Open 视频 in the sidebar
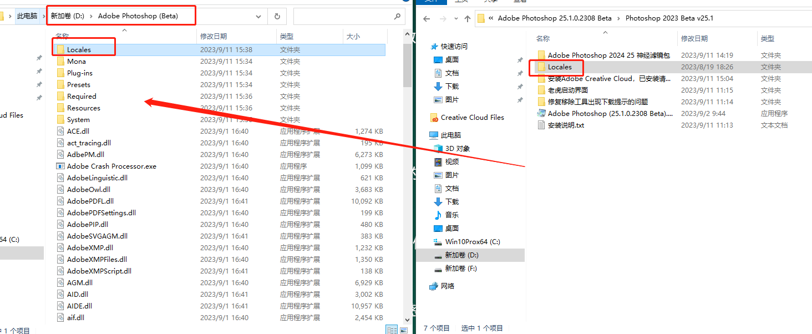Image resolution: width=812 pixels, height=334 pixels. tap(452, 161)
